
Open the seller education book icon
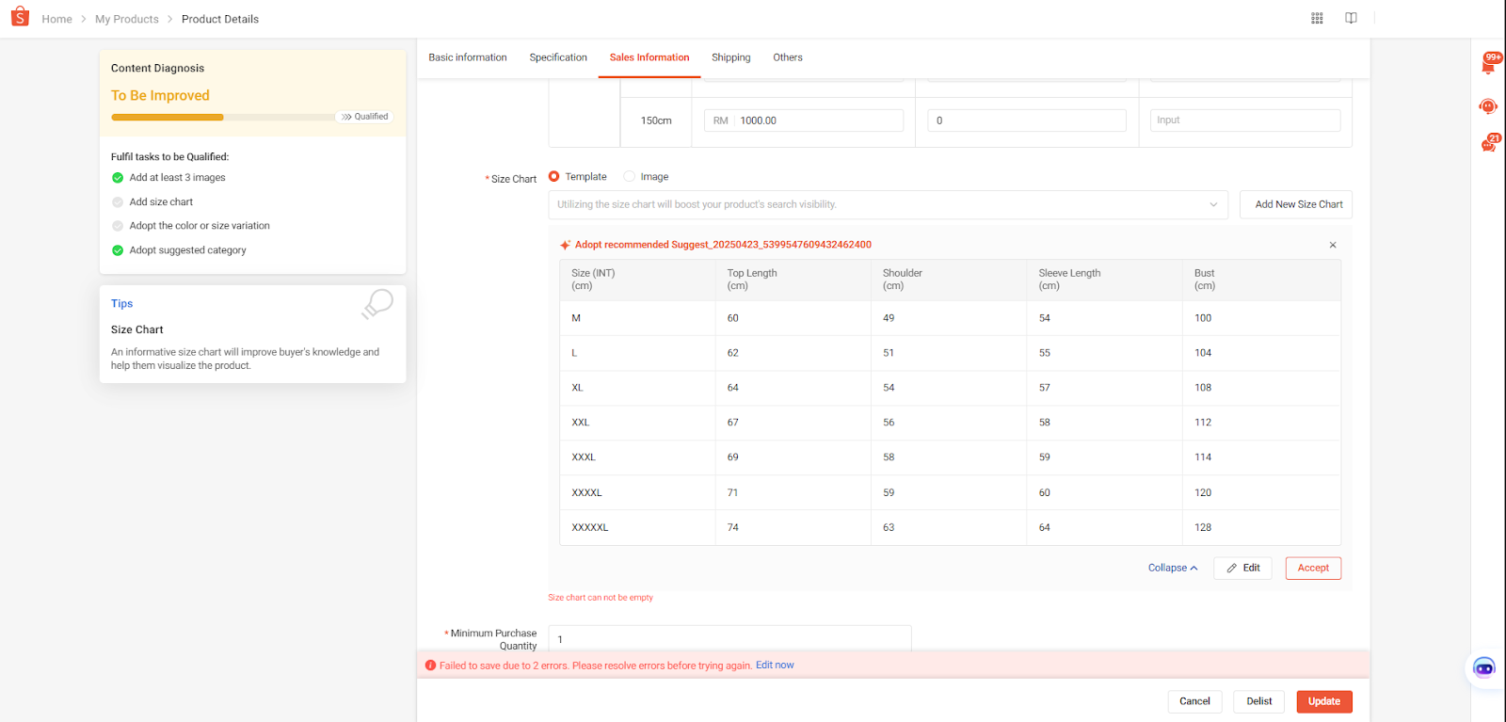click(1351, 18)
